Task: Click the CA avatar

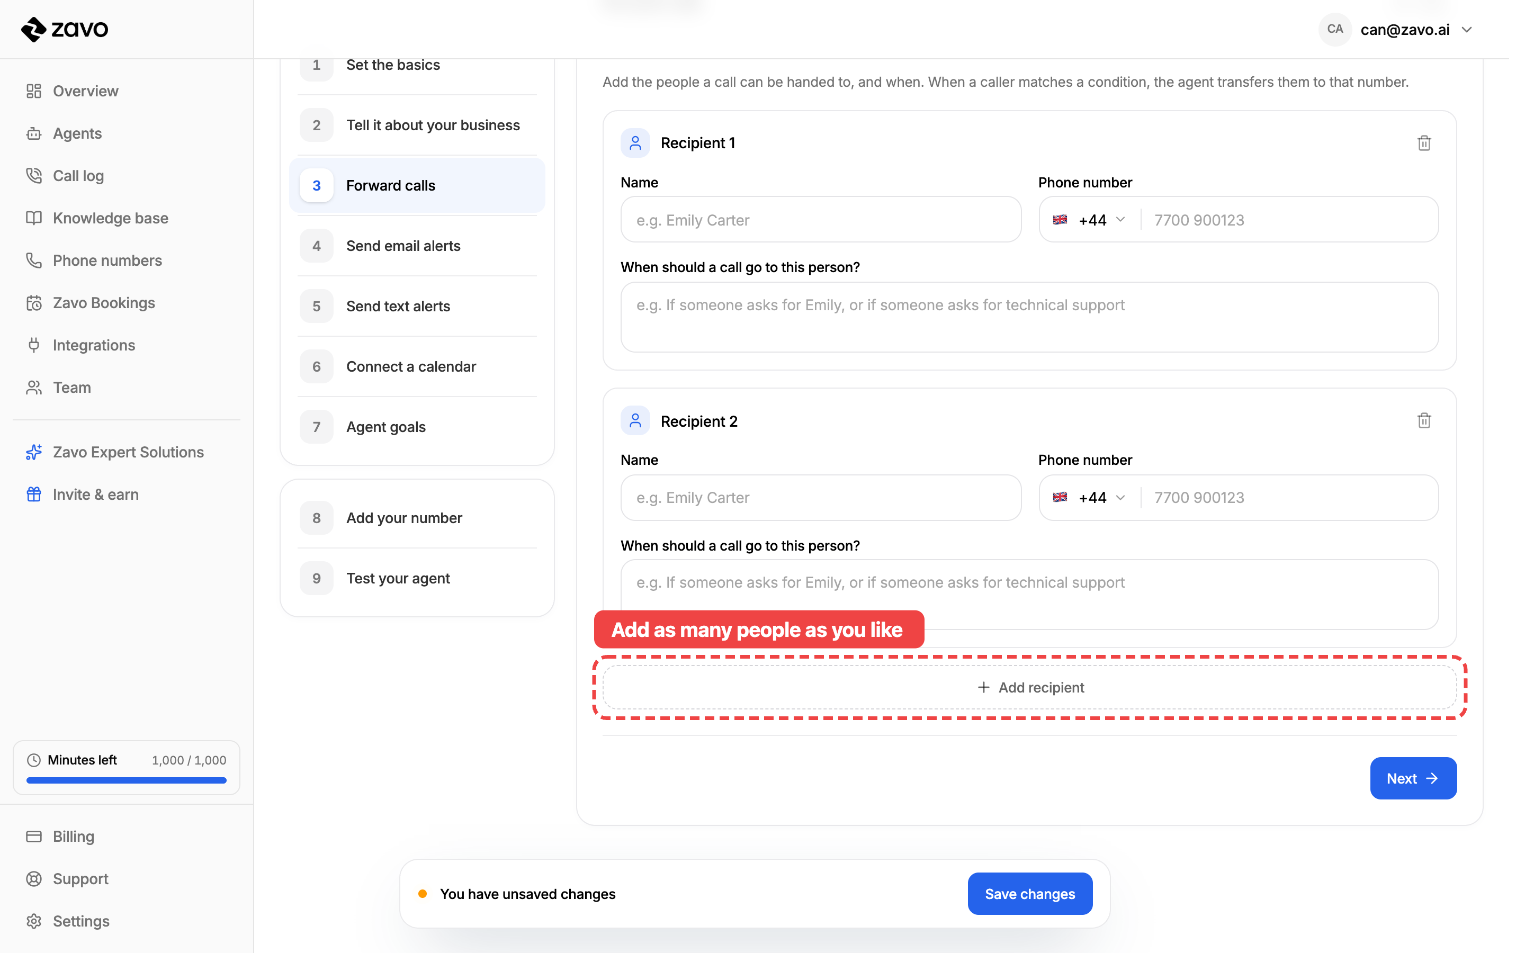Action: 1335,29
